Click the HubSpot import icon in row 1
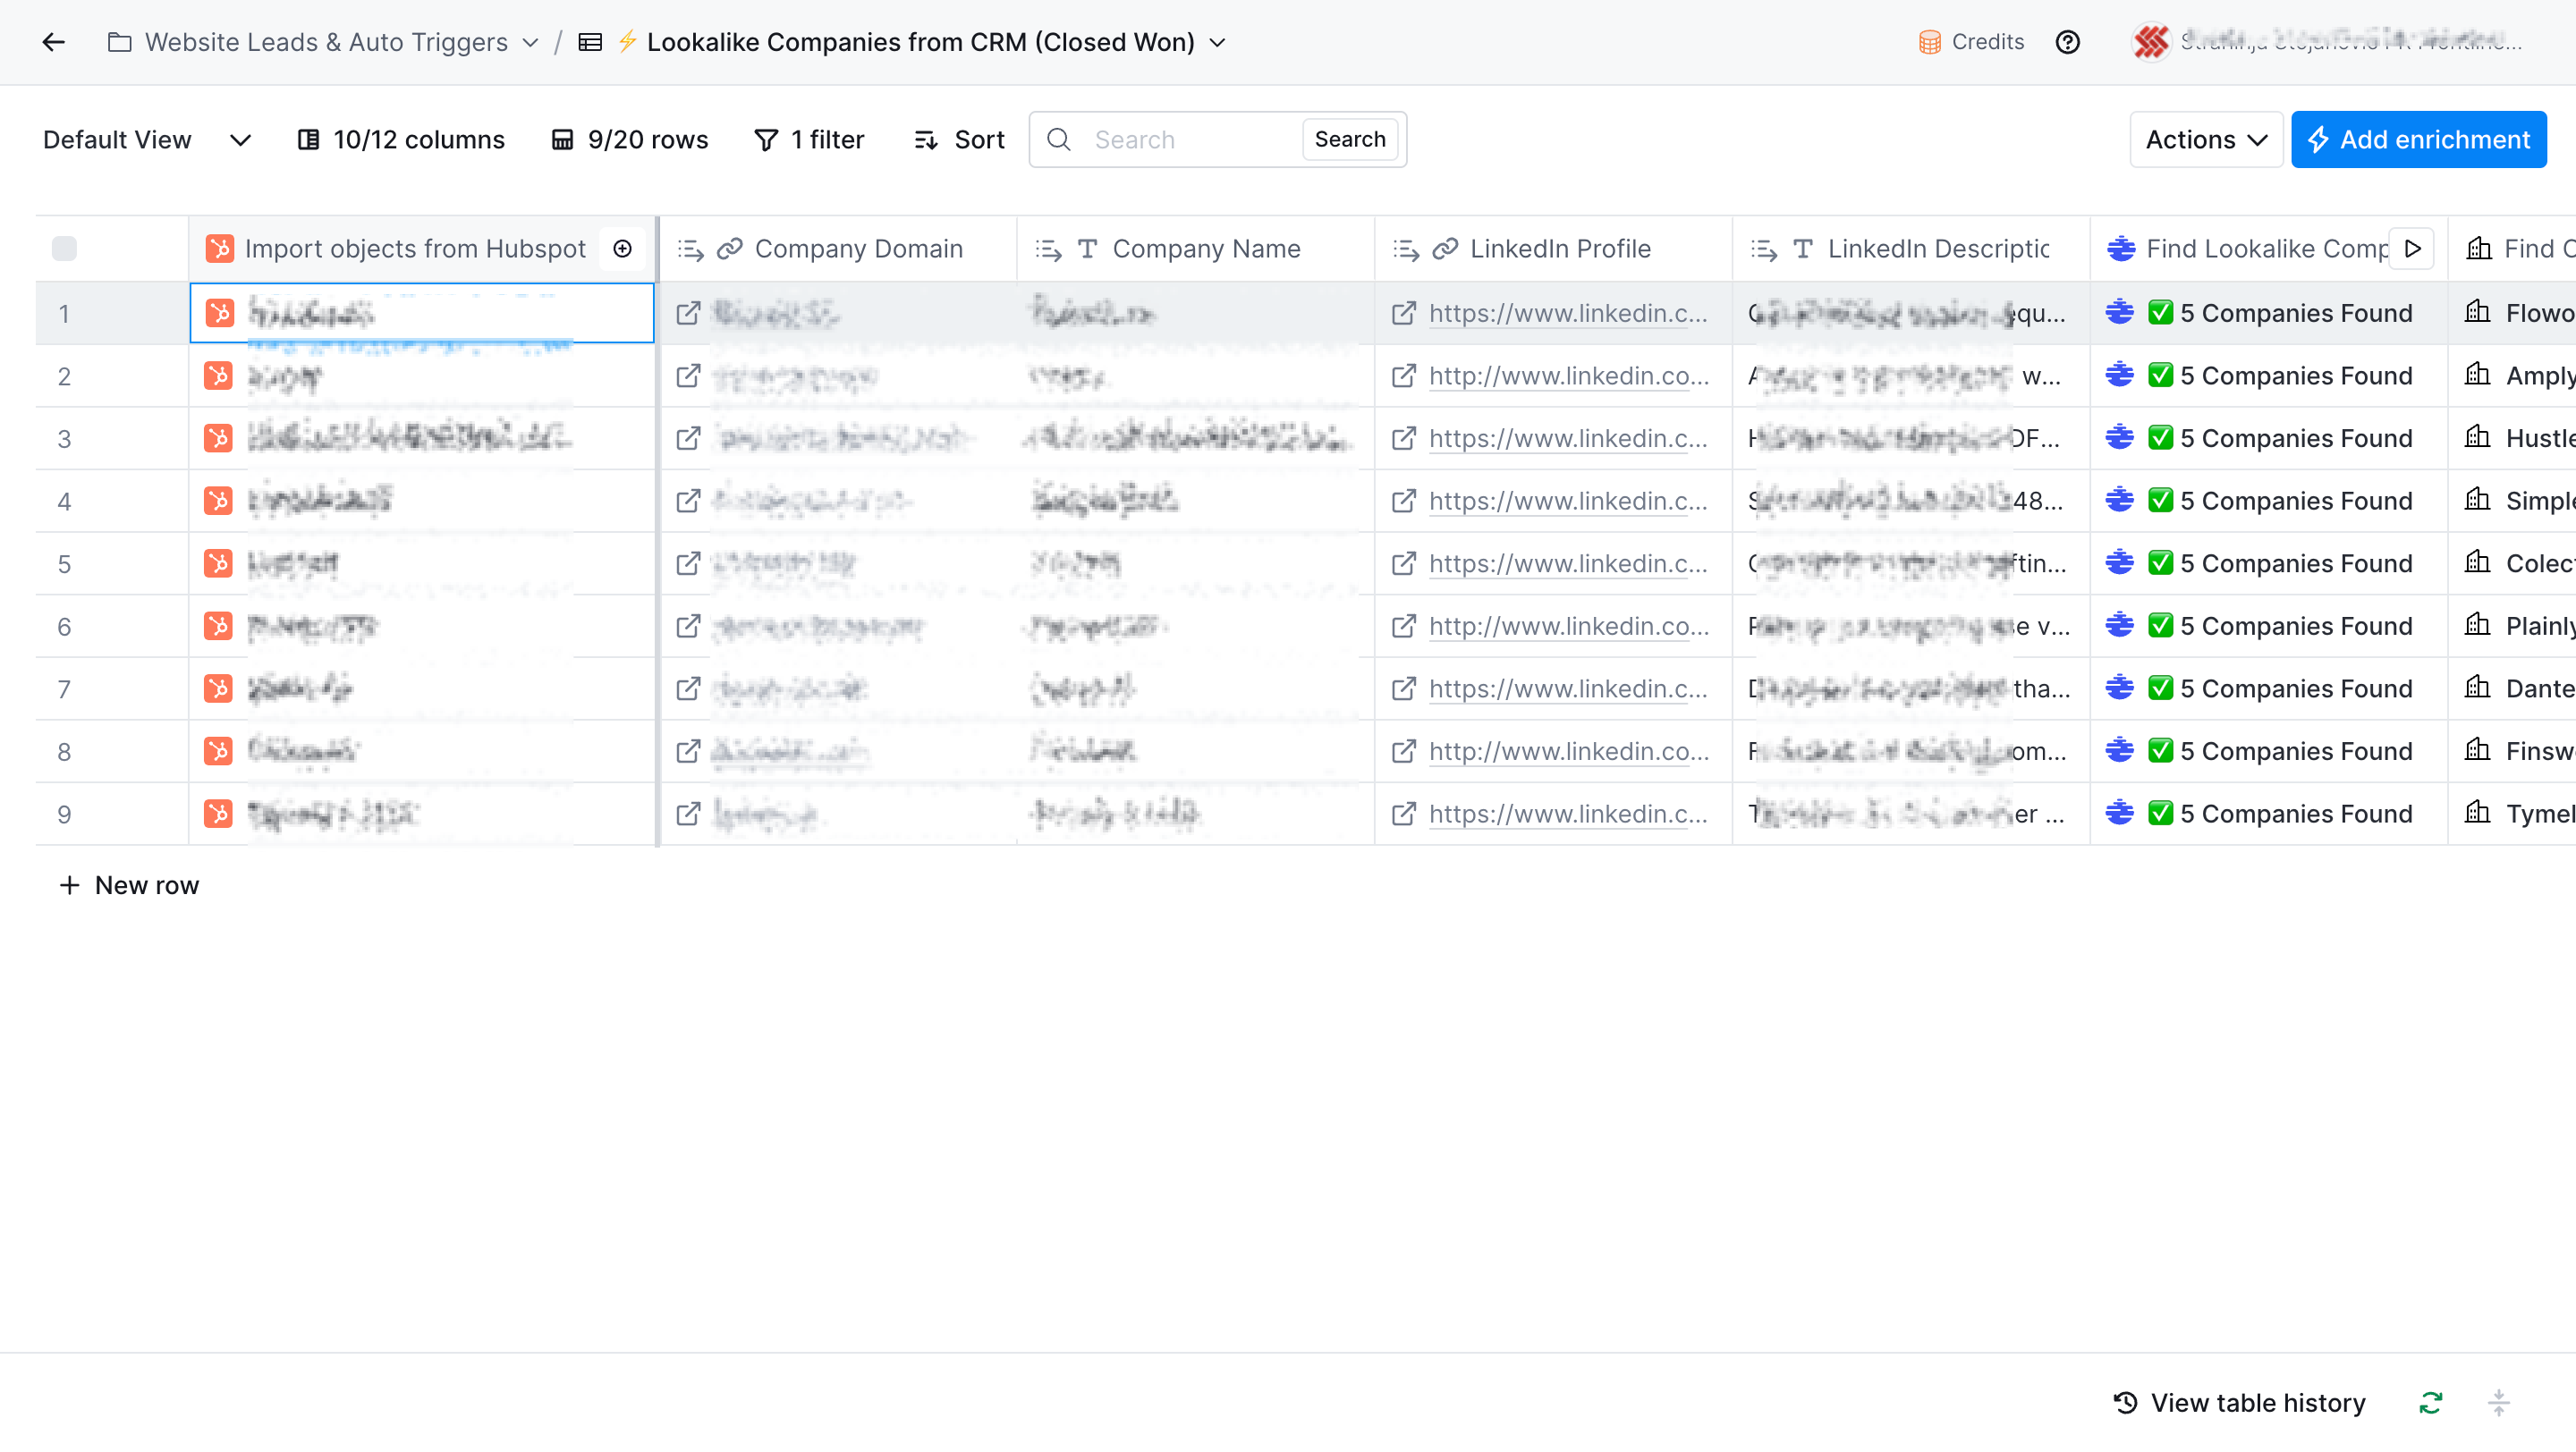 221,313
